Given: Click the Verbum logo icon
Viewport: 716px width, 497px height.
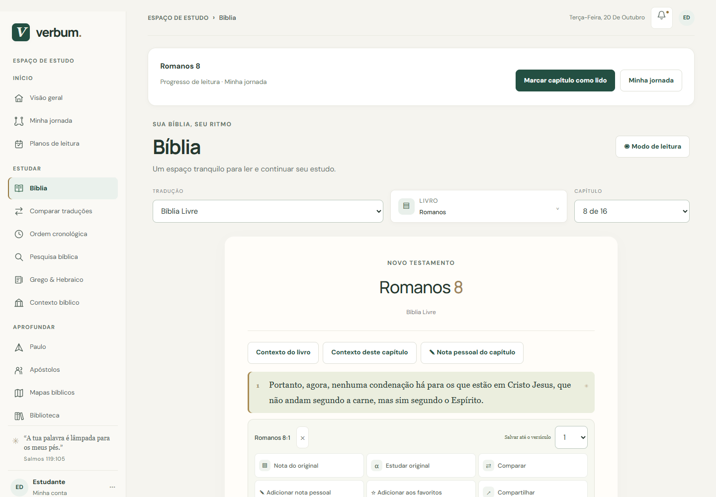Looking at the screenshot, I should (21, 32).
